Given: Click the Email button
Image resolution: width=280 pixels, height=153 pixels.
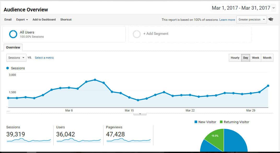Looking at the screenshot, I should point(8,19).
